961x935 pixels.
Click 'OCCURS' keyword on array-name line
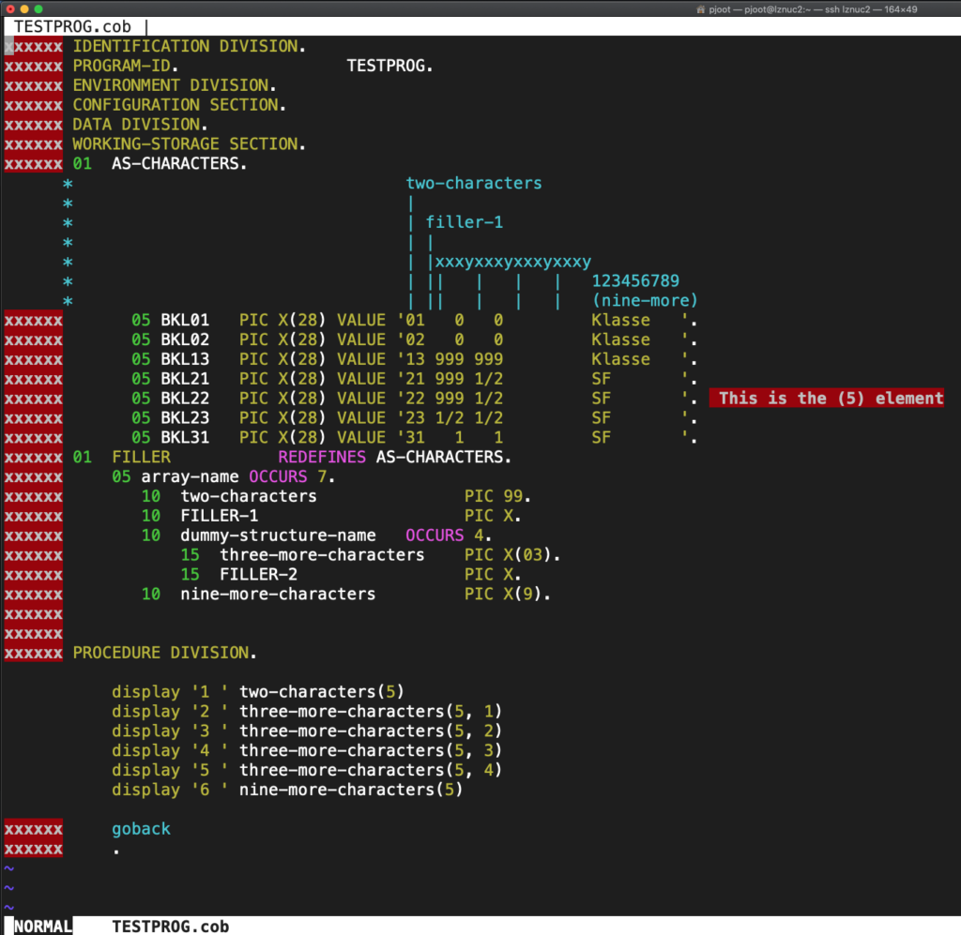point(278,477)
